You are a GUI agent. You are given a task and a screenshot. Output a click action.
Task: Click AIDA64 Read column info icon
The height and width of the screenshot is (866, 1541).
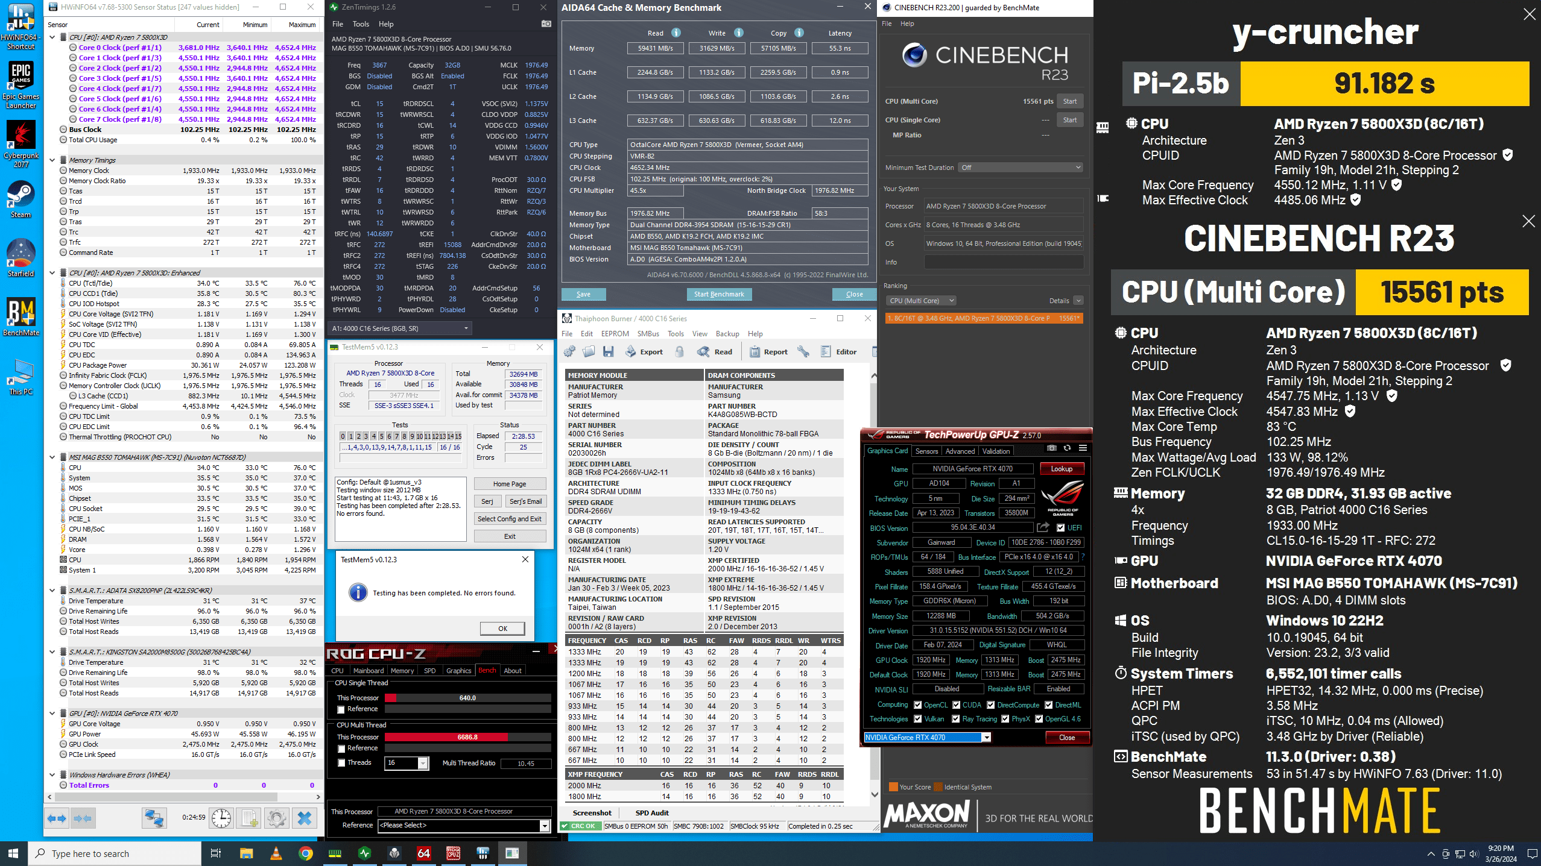pos(676,33)
